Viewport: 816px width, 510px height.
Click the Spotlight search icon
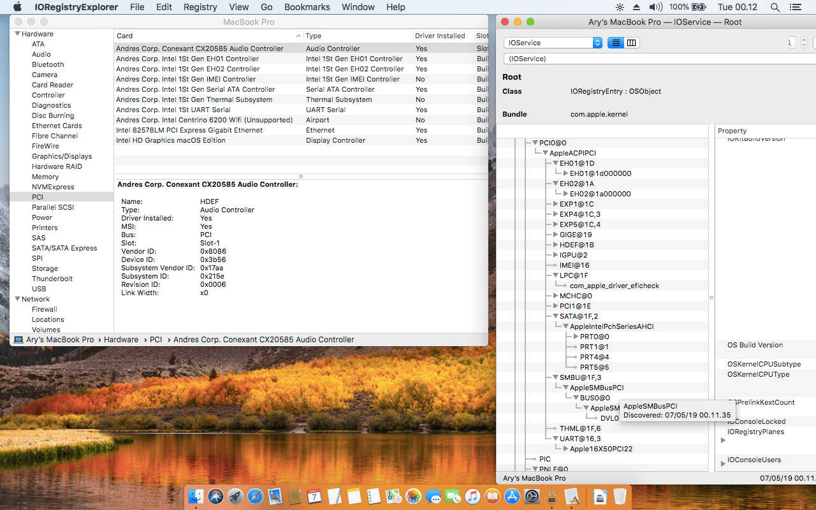pos(775,7)
